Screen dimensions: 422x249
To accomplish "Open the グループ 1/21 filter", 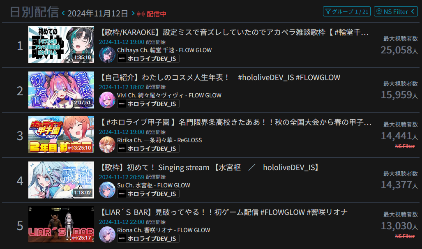I will click(347, 12).
